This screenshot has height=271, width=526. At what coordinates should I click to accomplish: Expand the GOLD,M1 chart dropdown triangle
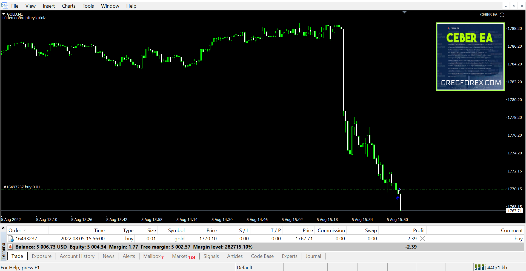point(4,14)
